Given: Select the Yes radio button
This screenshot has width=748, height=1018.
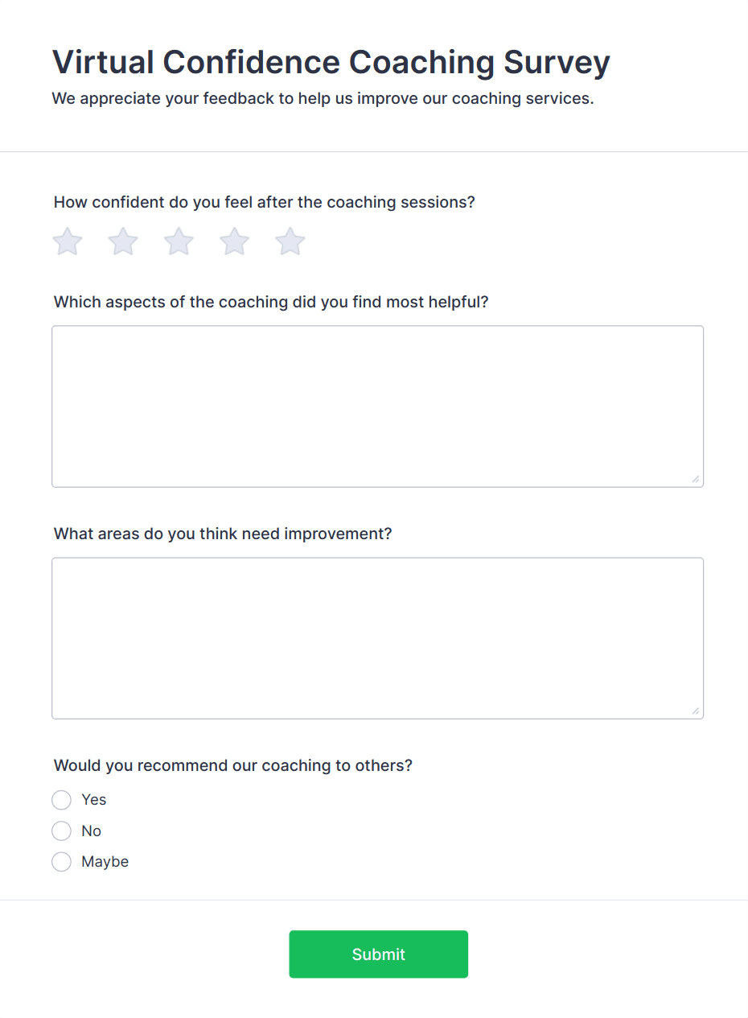Looking at the screenshot, I should 62,800.
